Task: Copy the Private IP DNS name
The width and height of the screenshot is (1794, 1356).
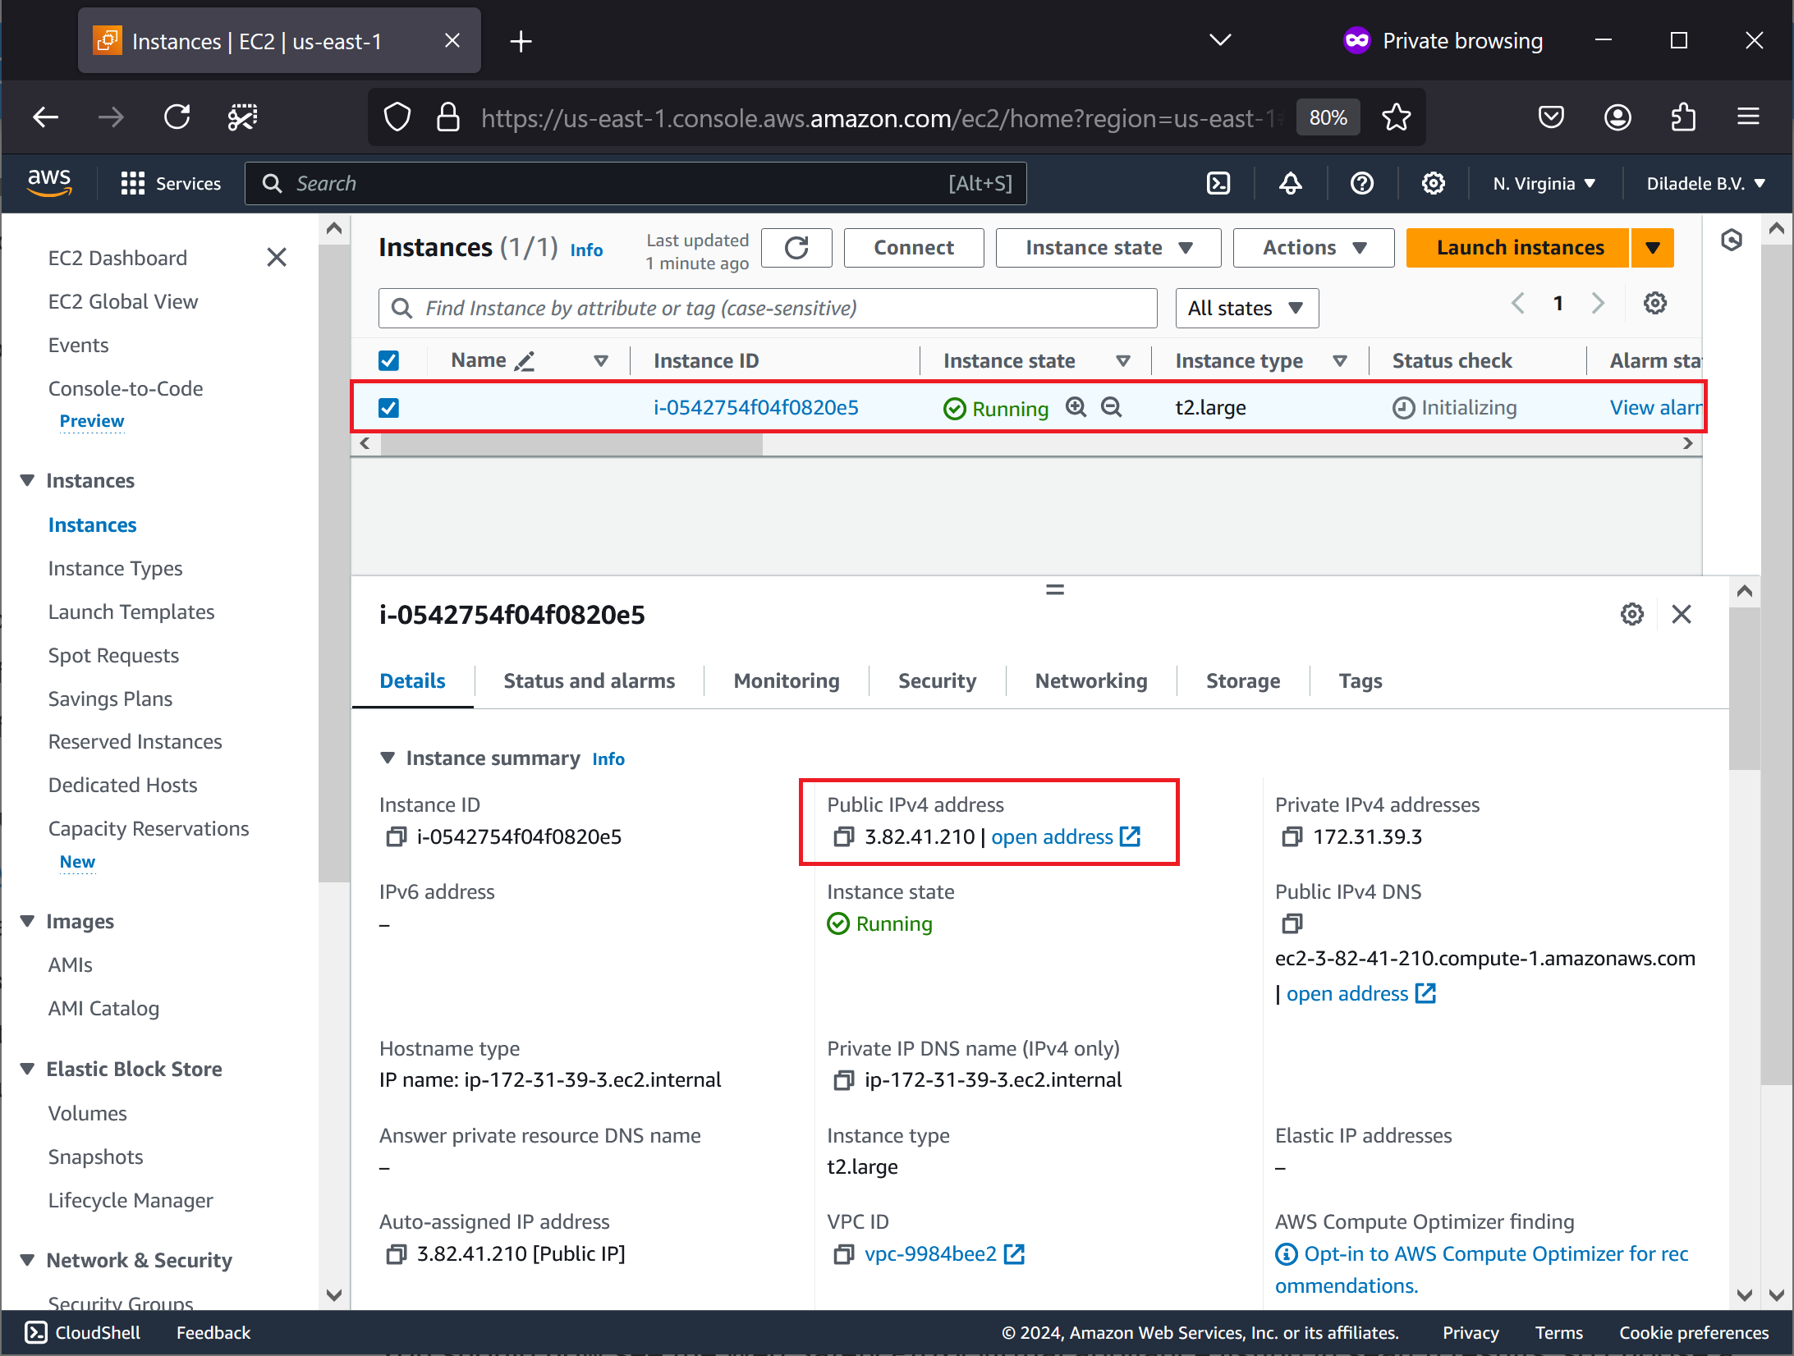Action: coord(843,1080)
